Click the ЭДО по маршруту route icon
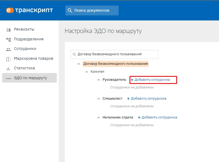The height and width of the screenshot is (162, 219). [x=8, y=78]
